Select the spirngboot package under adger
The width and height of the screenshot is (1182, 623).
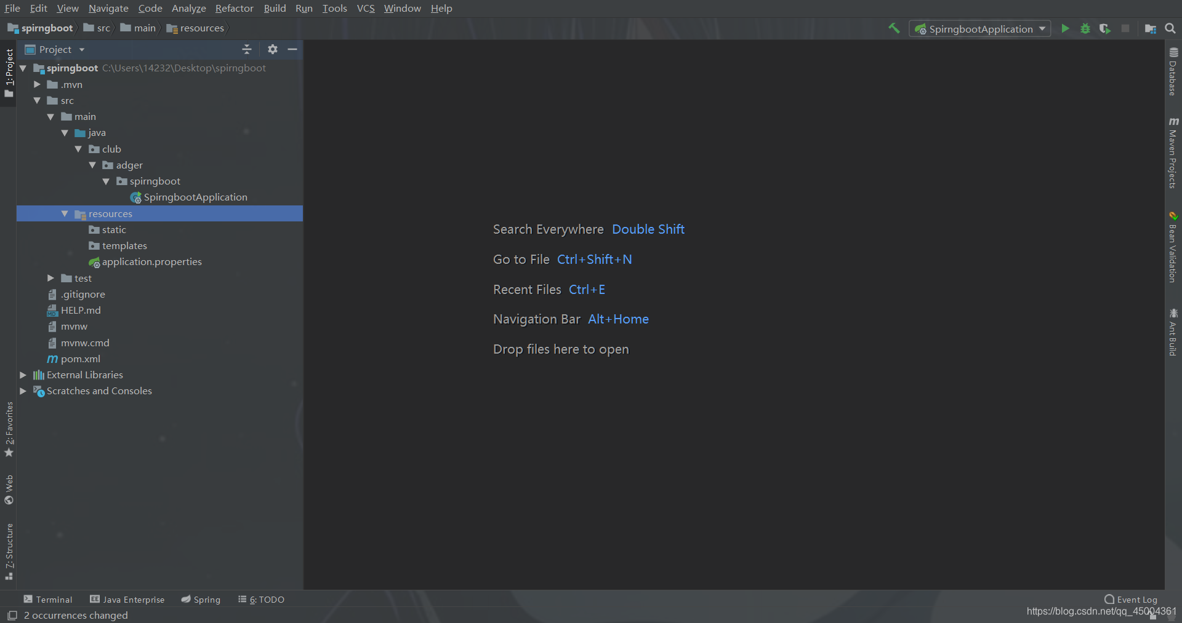(155, 181)
